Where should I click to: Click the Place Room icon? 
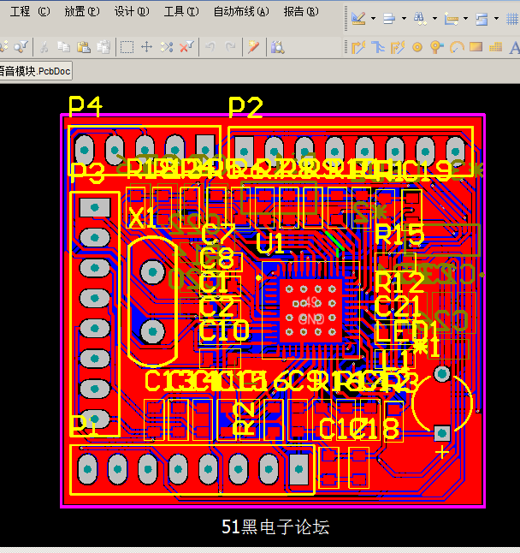pyautogui.click(x=482, y=18)
